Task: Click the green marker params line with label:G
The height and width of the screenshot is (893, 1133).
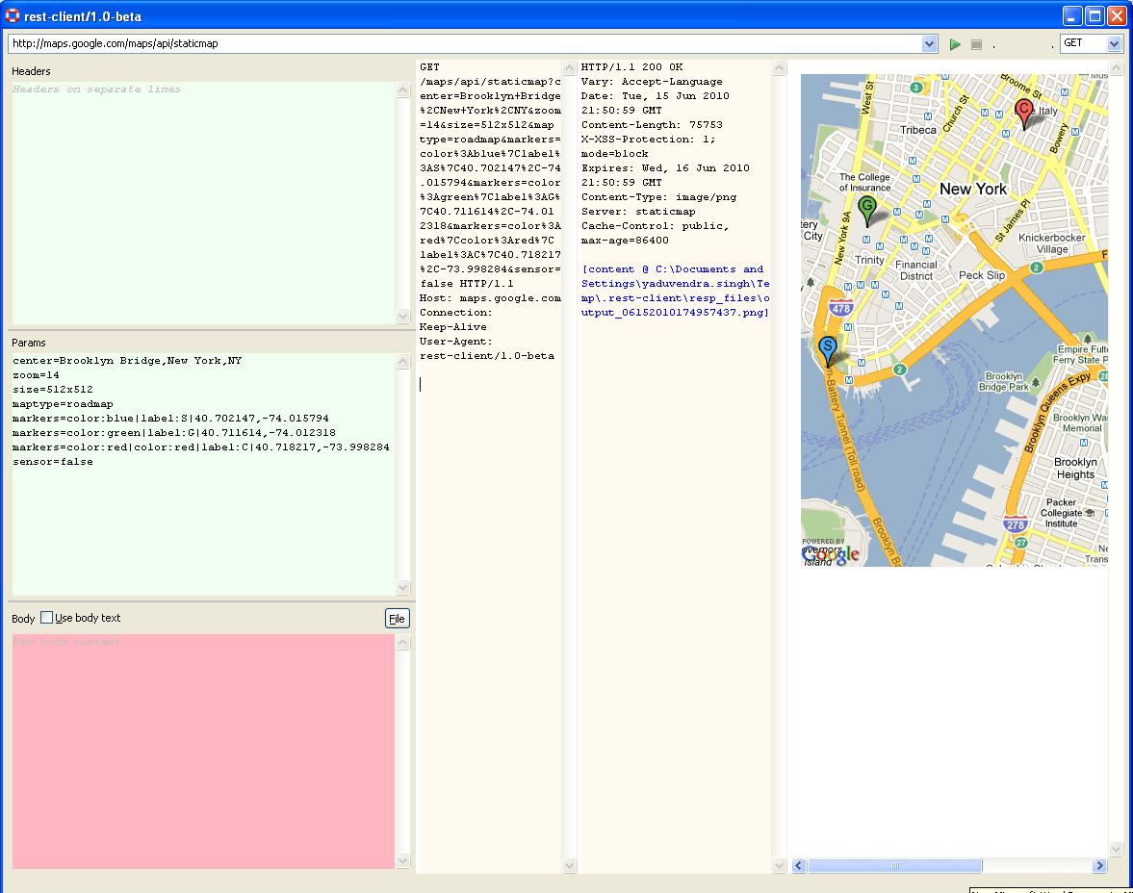Action: pos(174,433)
